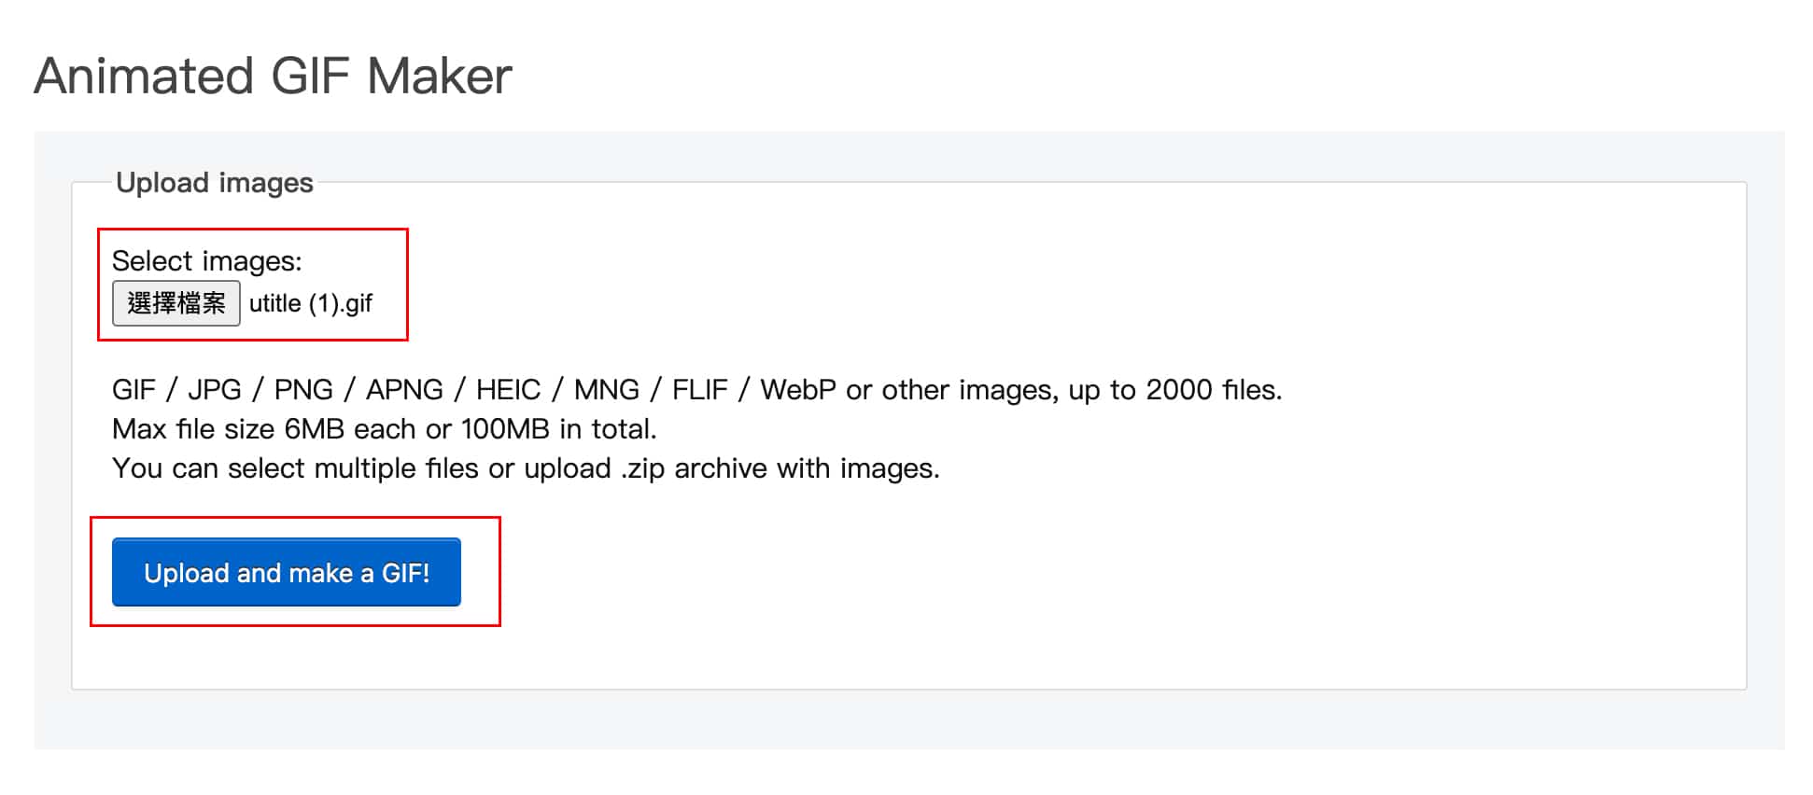Click the 2000 files limit text
Image resolution: width=1813 pixels, height=795 pixels.
1213,390
